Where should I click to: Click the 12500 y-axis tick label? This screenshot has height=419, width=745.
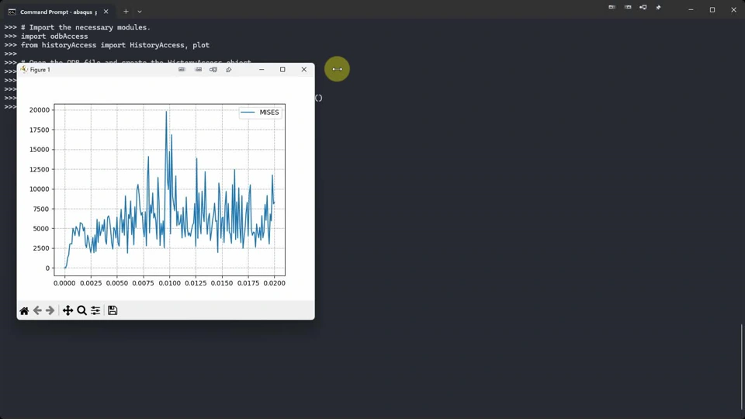pos(40,169)
